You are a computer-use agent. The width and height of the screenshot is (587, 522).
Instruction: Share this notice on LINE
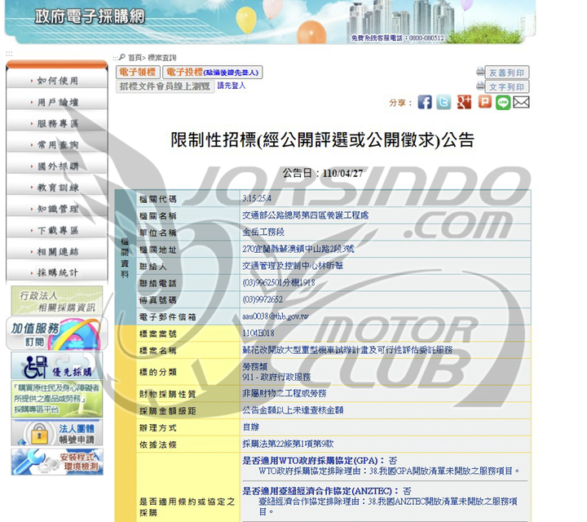coord(503,102)
